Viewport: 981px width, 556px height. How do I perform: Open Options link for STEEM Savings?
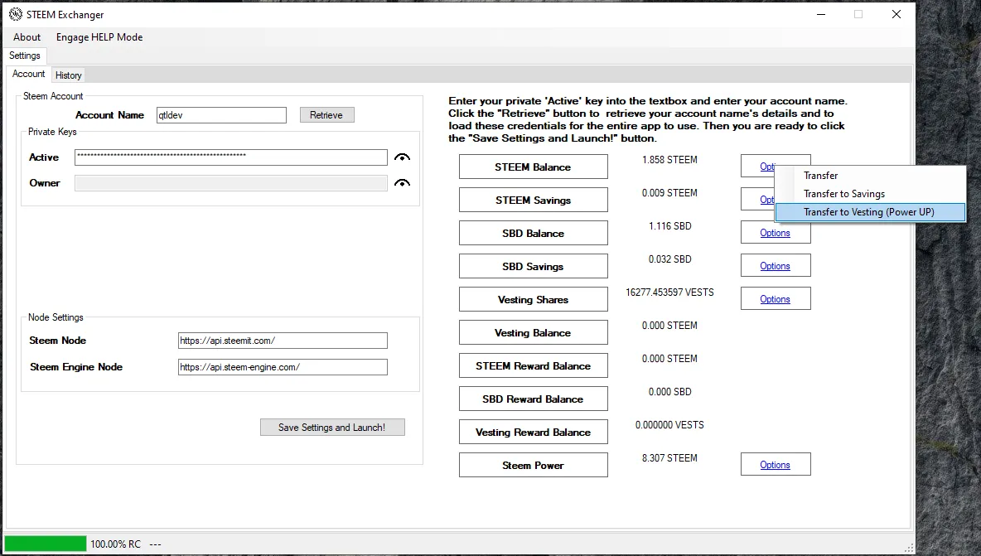click(767, 200)
